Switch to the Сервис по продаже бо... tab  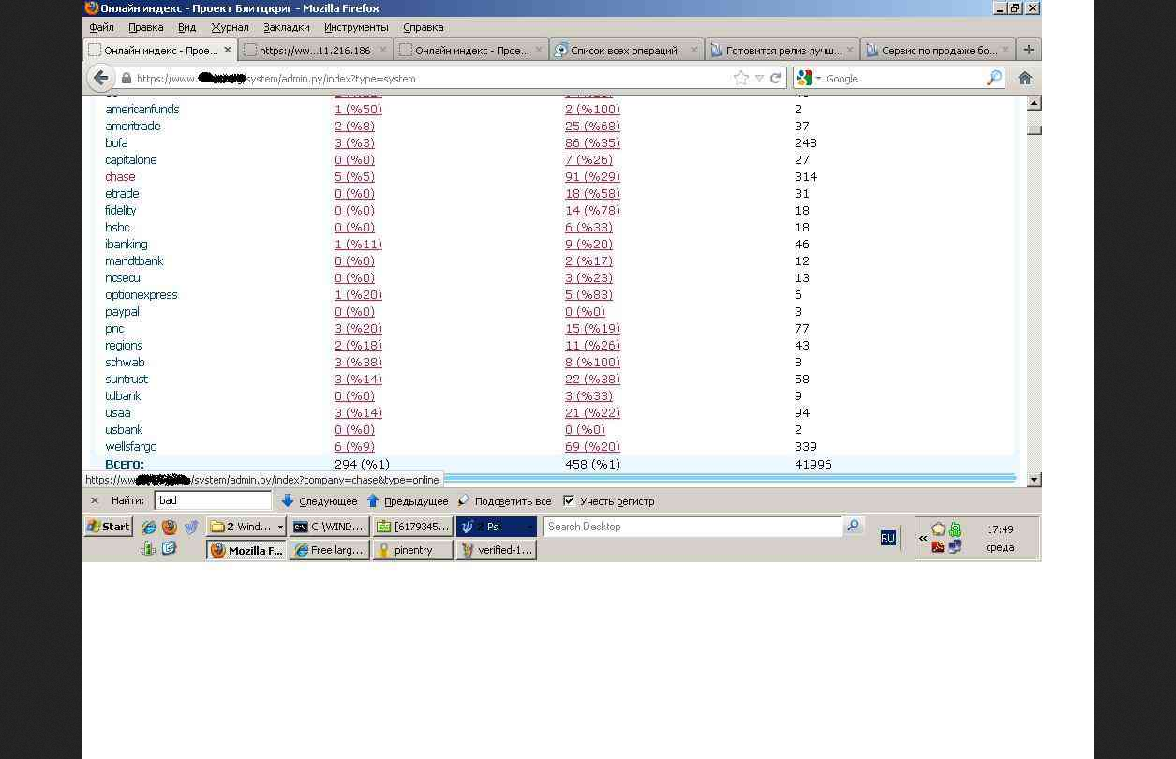coord(938,51)
